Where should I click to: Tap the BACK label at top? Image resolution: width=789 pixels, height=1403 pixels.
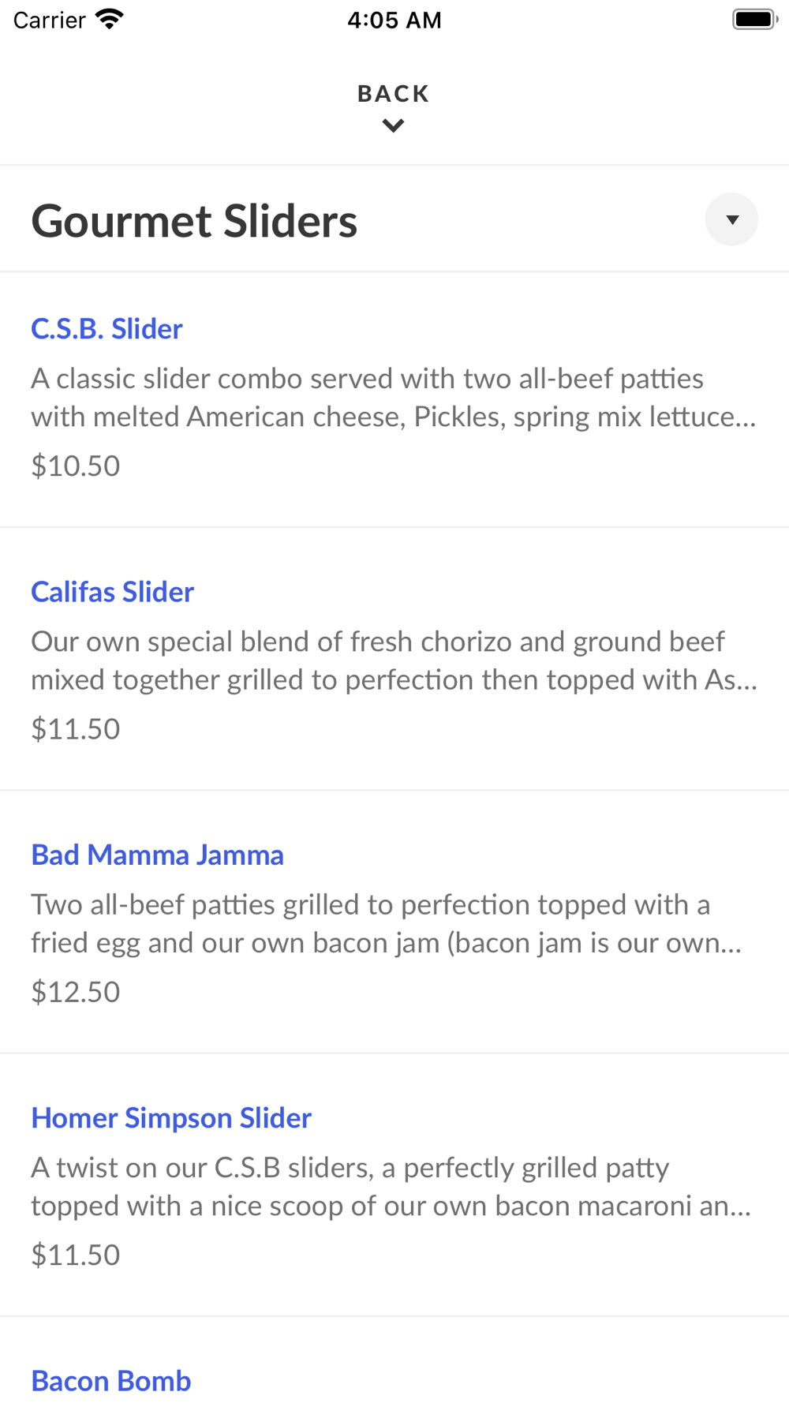(393, 94)
